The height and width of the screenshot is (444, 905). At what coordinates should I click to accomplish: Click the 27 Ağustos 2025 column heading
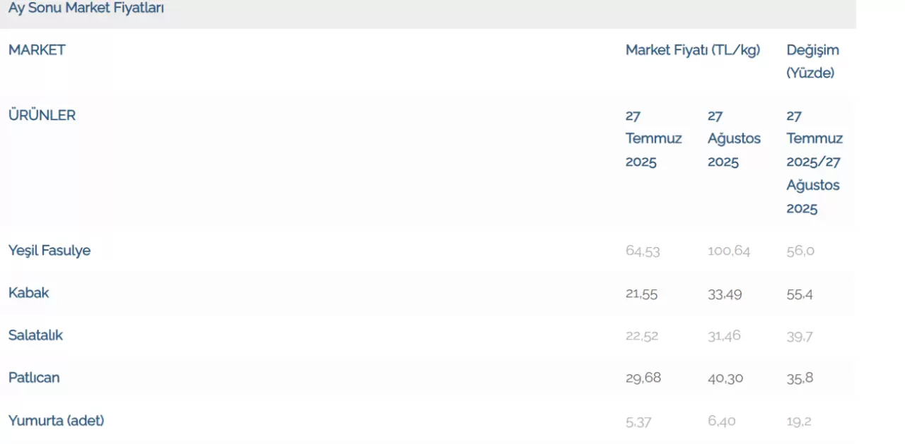pos(735,139)
